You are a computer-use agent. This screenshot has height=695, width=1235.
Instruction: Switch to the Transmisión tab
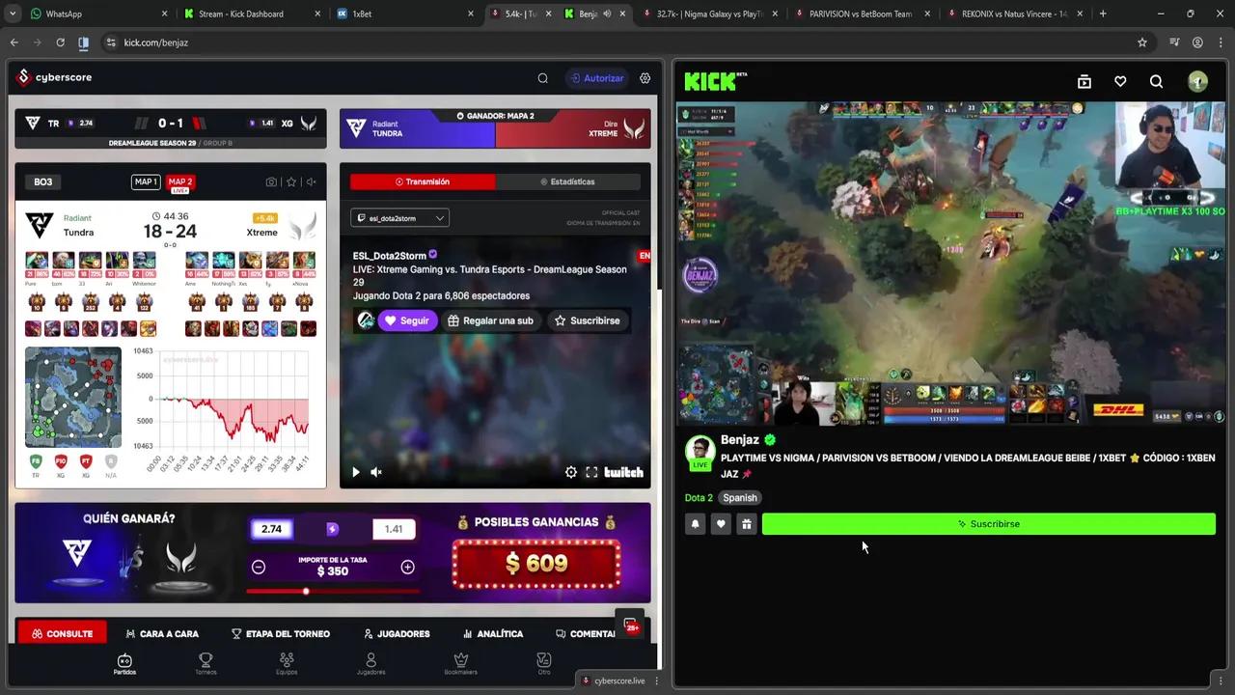pyautogui.click(x=423, y=181)
